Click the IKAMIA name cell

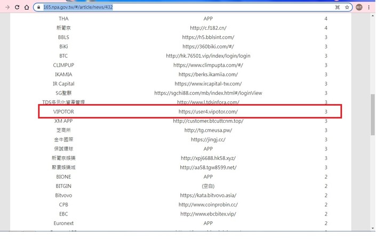[63, 75]
